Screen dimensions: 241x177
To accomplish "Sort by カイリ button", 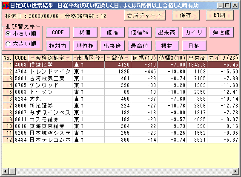I will [194, 32].
